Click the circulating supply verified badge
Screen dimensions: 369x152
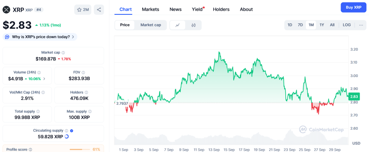tap(71, 131)
